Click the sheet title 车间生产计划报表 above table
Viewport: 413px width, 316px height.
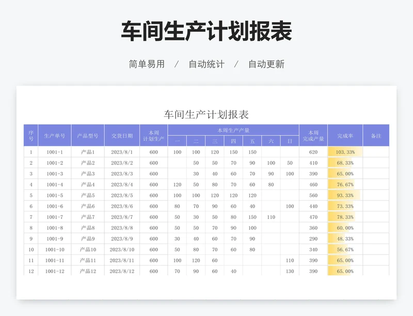coord(206,114)
